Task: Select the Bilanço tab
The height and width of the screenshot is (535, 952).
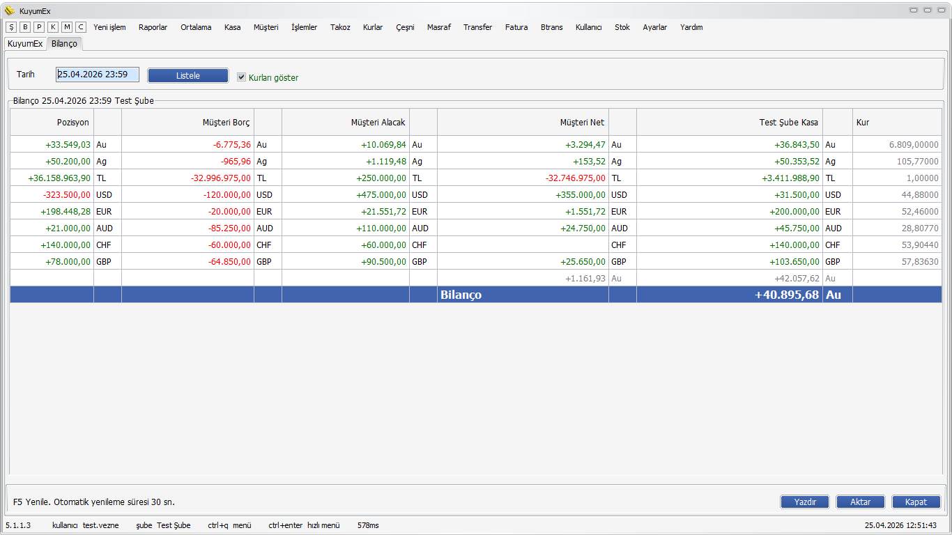Action: tap(64, 43)
